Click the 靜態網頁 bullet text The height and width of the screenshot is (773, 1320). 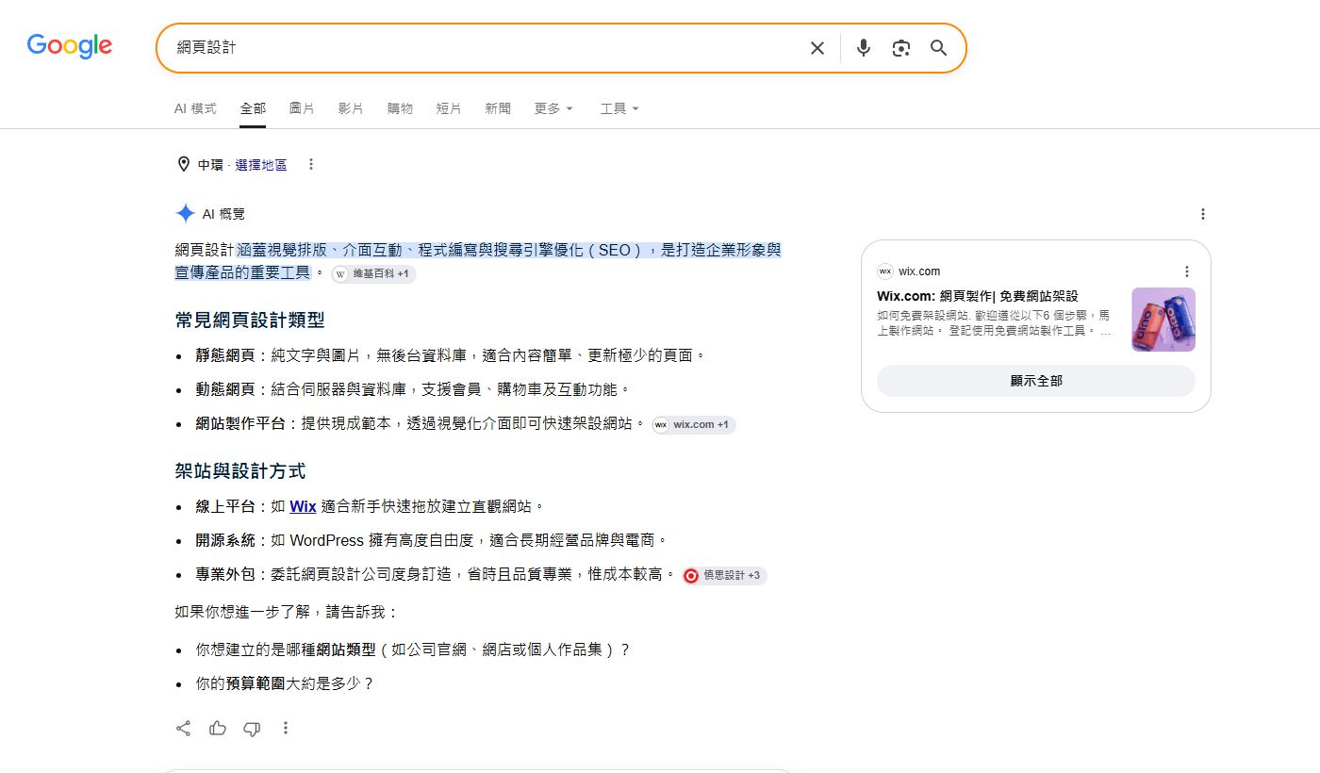451,355
